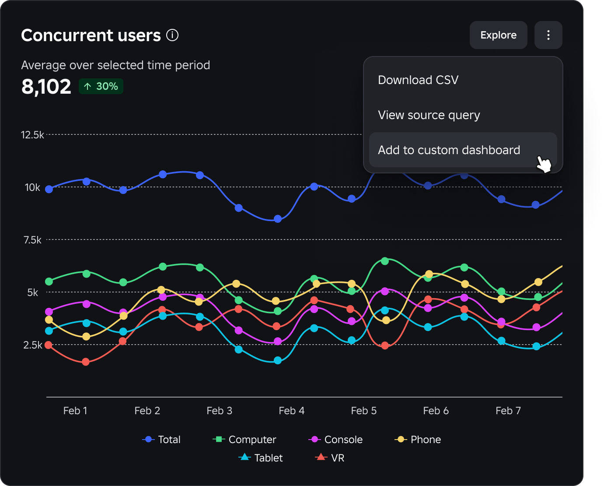Click the 7.5k y-axis label
Image resolution: width=611 pixels, height=486 pixels.
[32, 239]
